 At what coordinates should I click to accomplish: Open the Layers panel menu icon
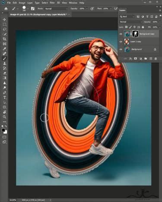pos(160,10)
